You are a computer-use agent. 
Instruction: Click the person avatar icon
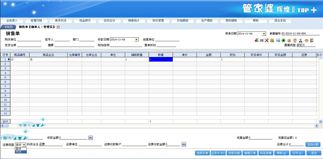[x=300, y=40]
